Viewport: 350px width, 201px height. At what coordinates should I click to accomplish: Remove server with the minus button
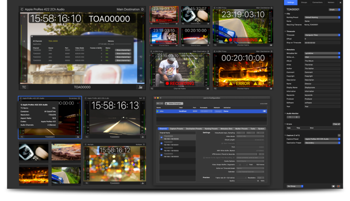tap(162, 103)
